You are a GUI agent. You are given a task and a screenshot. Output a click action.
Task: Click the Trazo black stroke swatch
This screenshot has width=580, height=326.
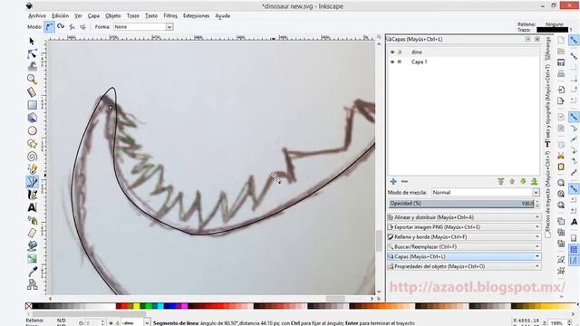tap(552, 30)
